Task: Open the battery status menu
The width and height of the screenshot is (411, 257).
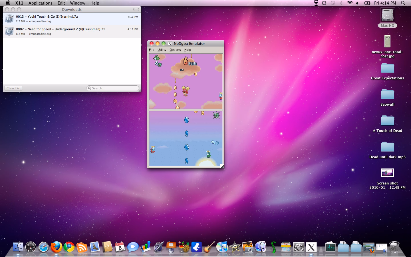Action: (367, 3)
